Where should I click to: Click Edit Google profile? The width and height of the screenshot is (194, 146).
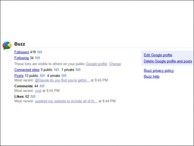(x=158, y=55)
